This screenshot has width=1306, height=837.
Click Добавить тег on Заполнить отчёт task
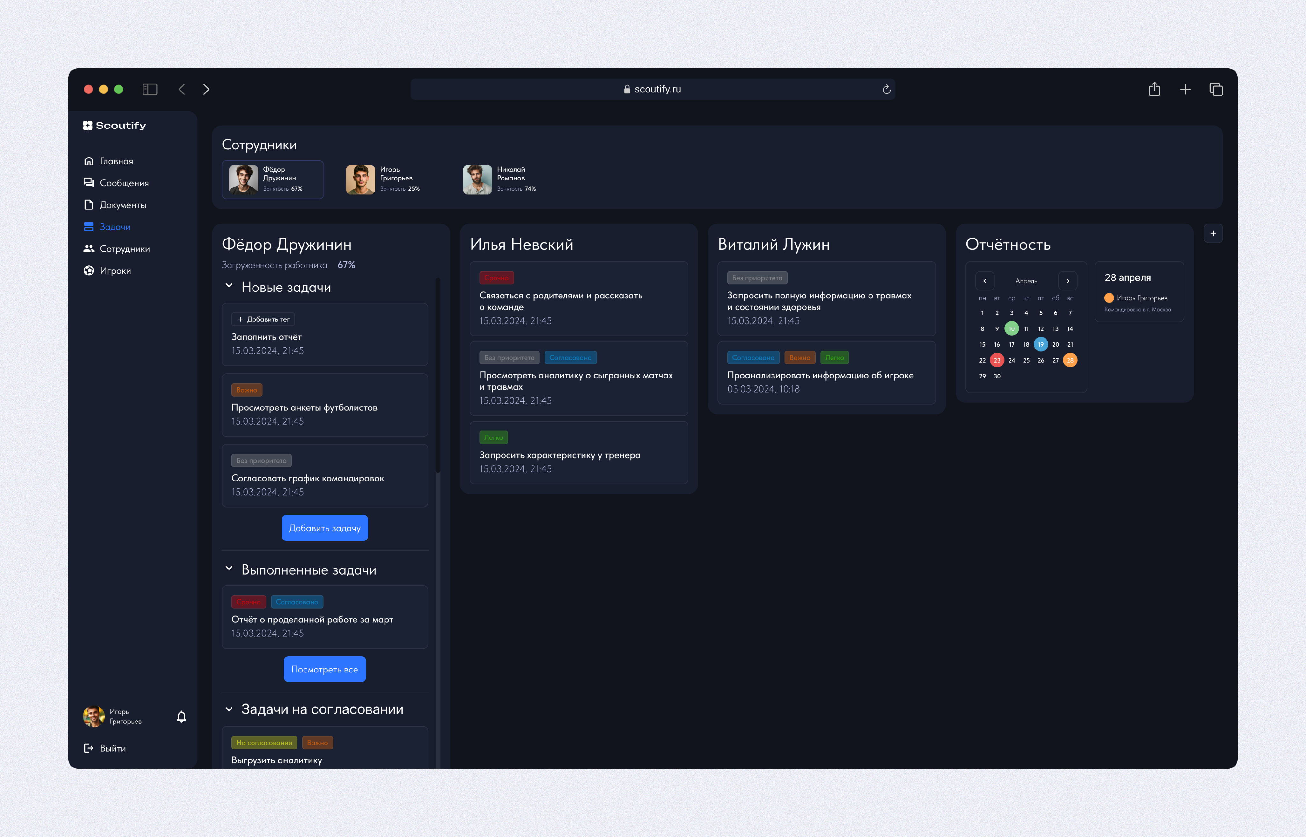(264, 319)
